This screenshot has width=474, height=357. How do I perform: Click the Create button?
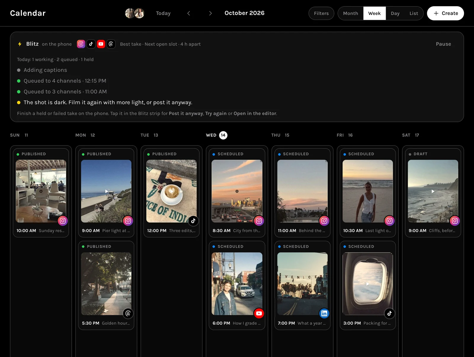(446, 13)
